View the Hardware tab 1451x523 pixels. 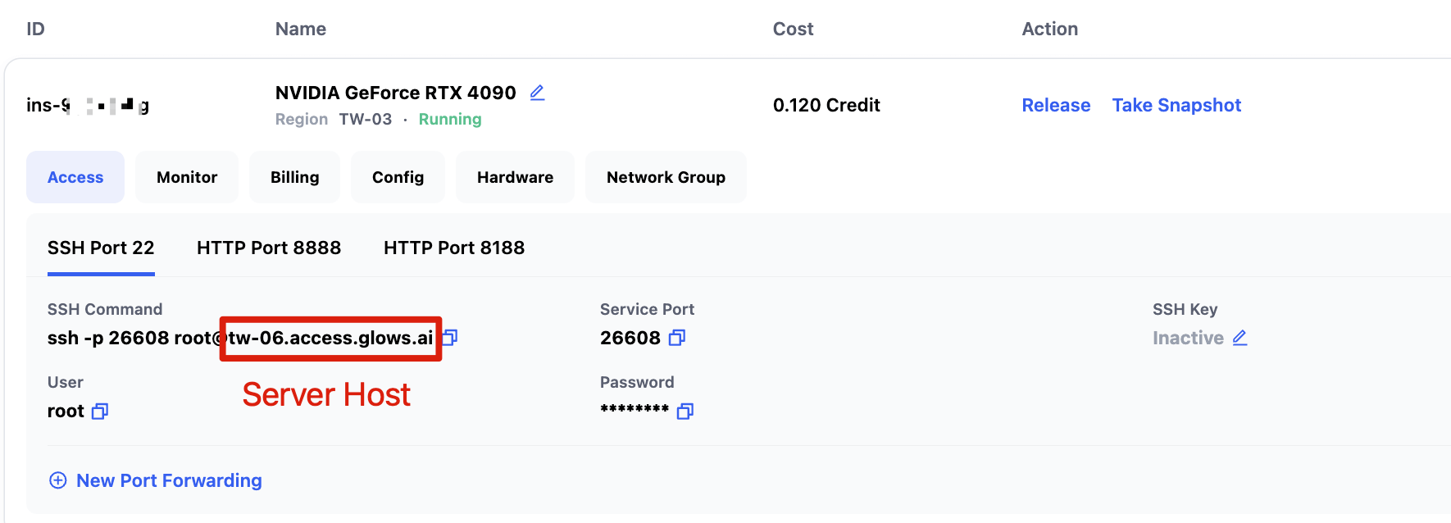pyautogui.click(x=515, y=177)
